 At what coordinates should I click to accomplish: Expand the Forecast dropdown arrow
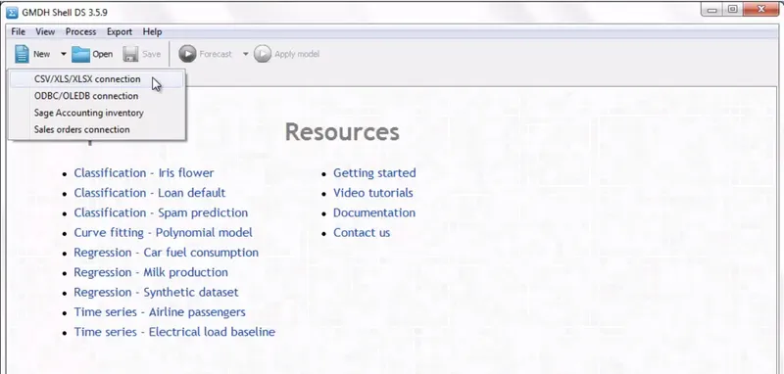coord(246,54)
